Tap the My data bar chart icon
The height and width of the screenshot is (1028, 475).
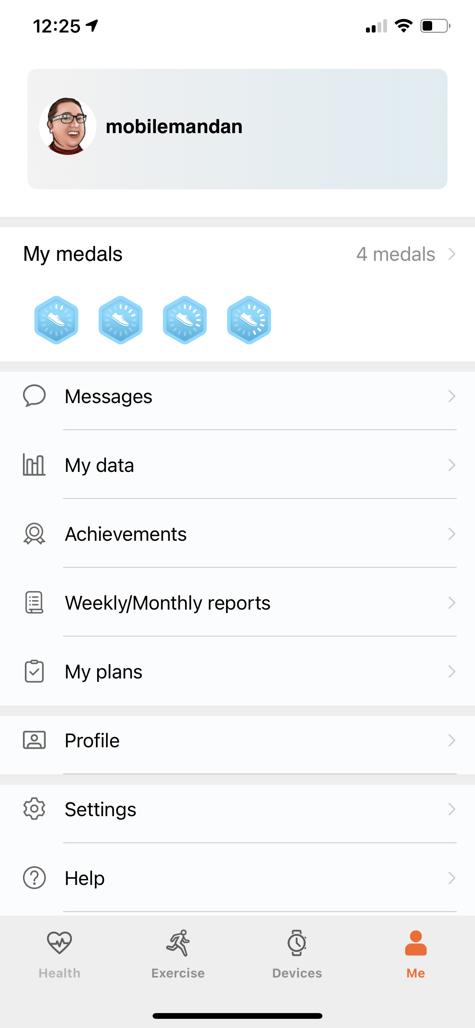[34, 465]
